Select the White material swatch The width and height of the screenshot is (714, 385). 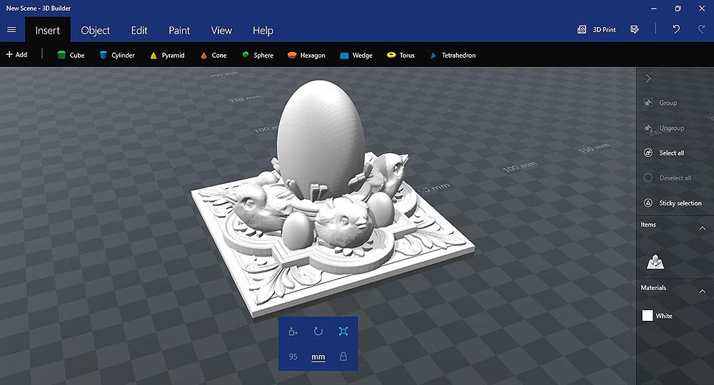648,316
